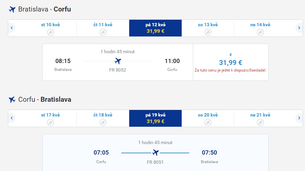
Task: Click the no-flight icon under so 13 kvě
Action: tap(208, 32)
